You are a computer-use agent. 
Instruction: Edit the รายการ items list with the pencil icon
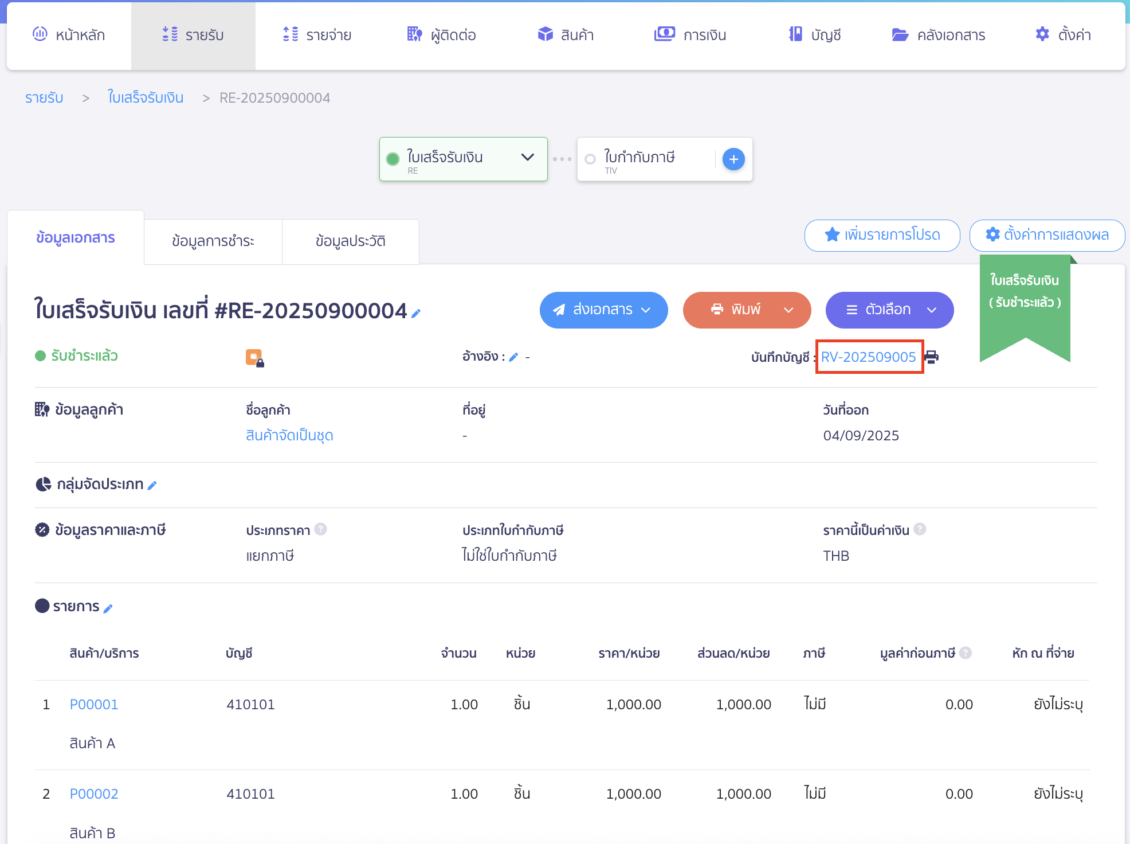(108, 608)
